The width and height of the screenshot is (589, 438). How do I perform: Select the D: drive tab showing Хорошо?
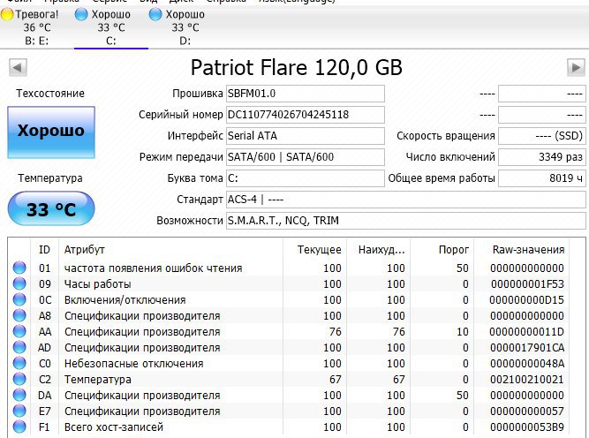185,27
